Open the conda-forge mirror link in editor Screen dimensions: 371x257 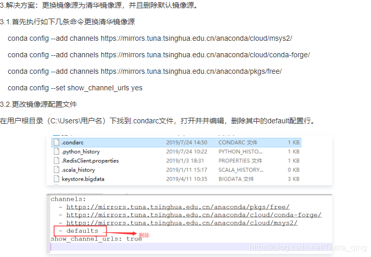tap(194, 215)
